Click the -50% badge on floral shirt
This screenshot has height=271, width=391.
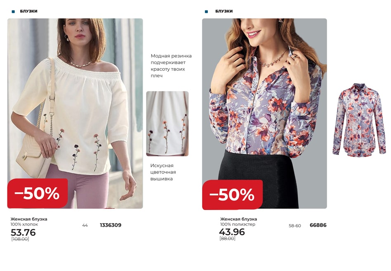[x=232, y=195]
